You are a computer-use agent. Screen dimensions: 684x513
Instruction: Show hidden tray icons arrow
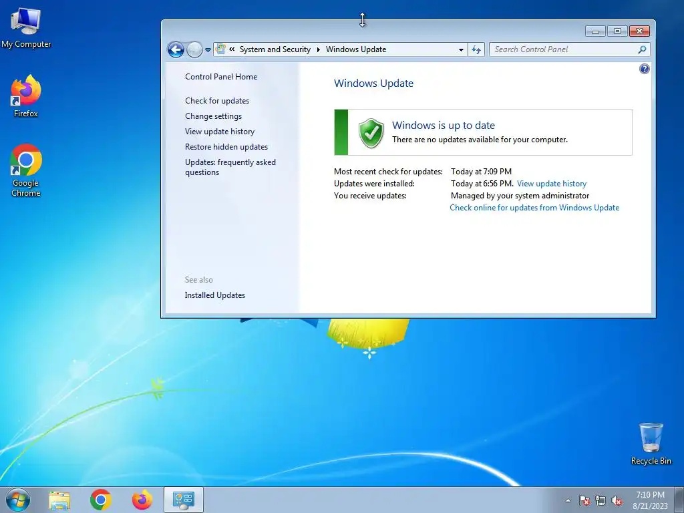click(x=568, y=501)
